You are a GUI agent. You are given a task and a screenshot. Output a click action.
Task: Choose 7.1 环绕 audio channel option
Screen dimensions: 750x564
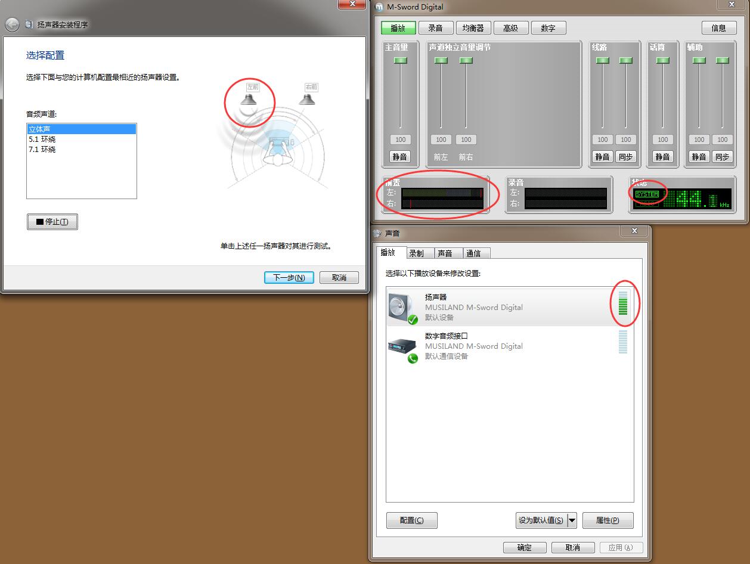tap(42, 150)
